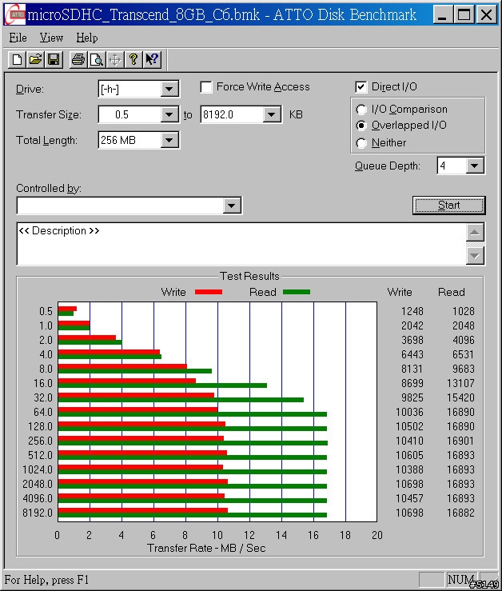Click the context help arrow-question icon

tap(152, 59)
